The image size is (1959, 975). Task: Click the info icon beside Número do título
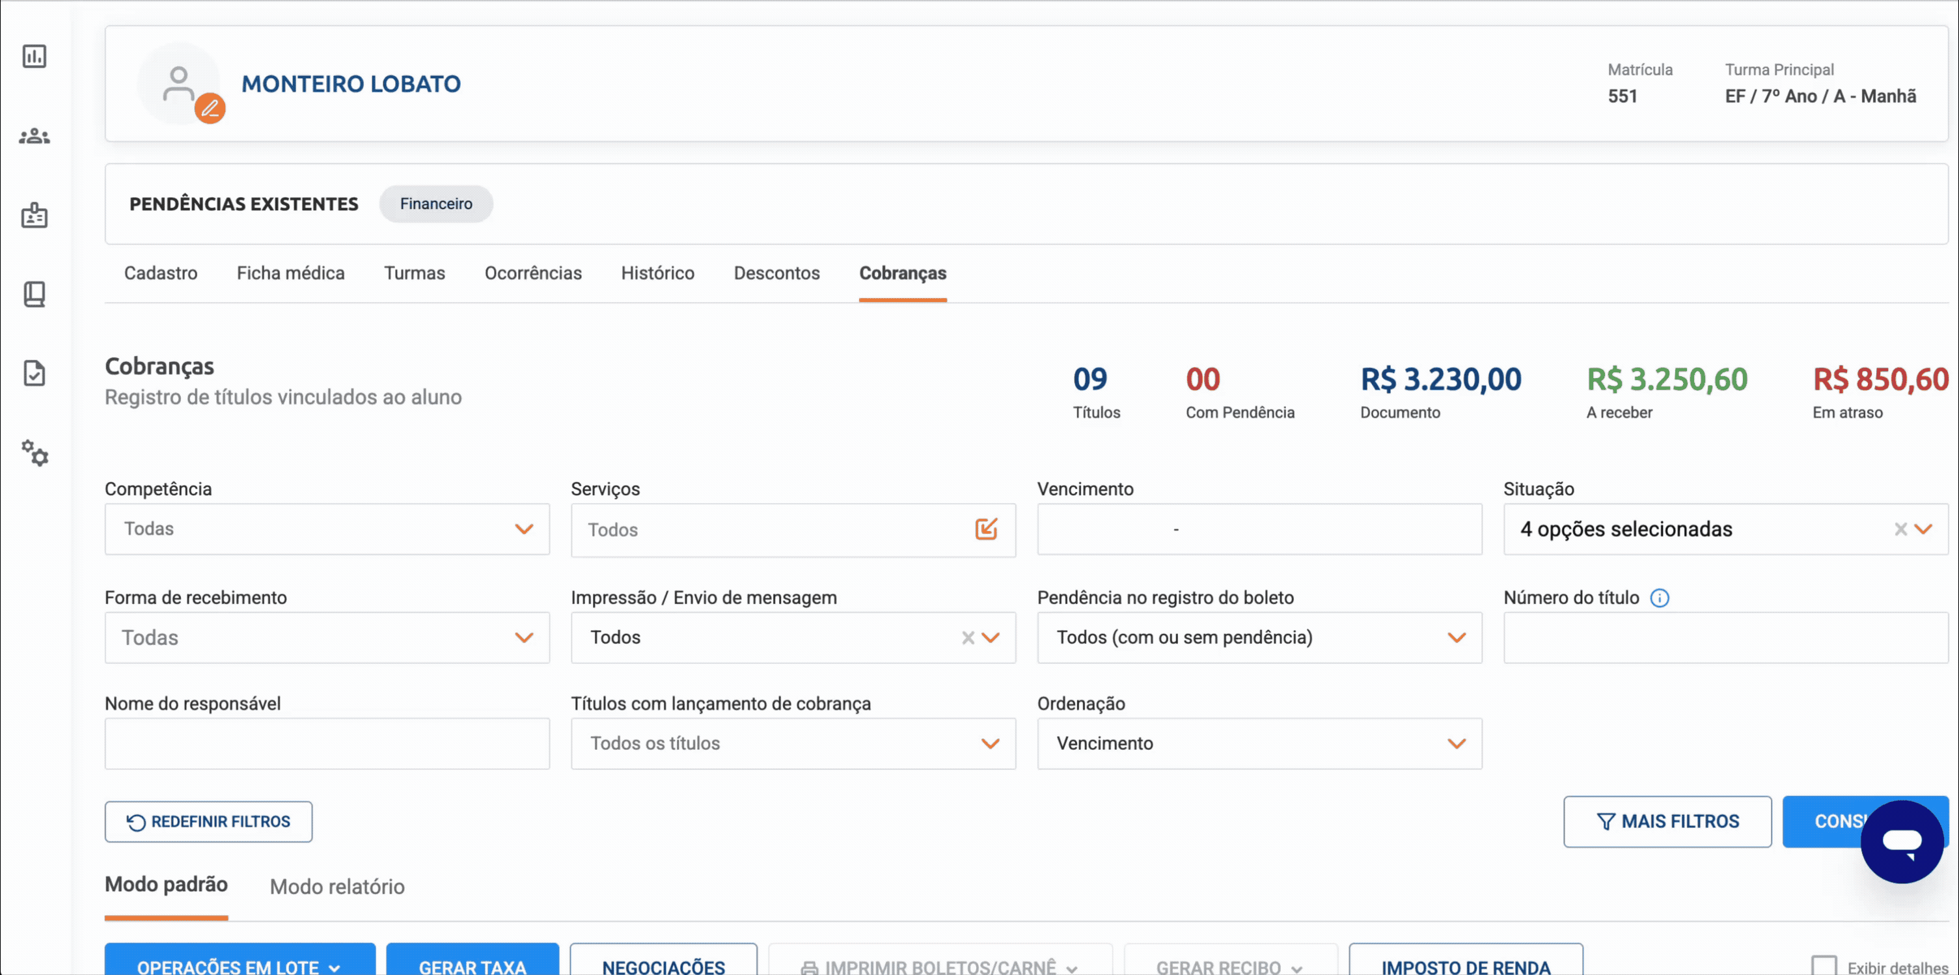tap(1660, 597)
